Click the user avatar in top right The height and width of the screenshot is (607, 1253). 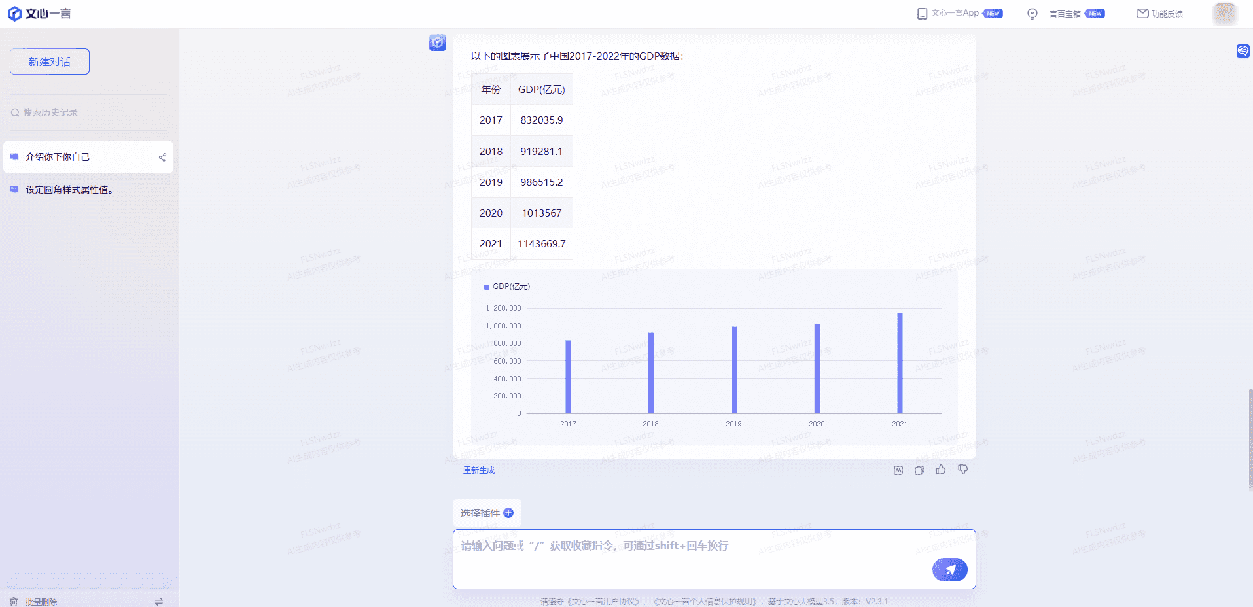coord(1224,14)
